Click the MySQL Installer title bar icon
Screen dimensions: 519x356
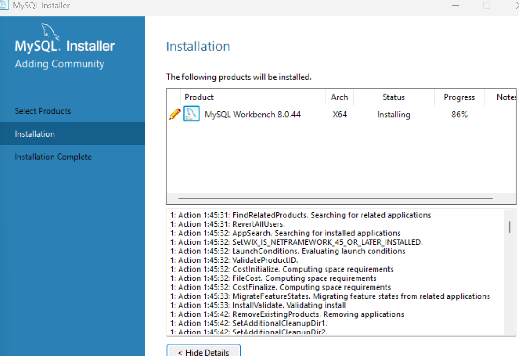[x=4, y=5]
